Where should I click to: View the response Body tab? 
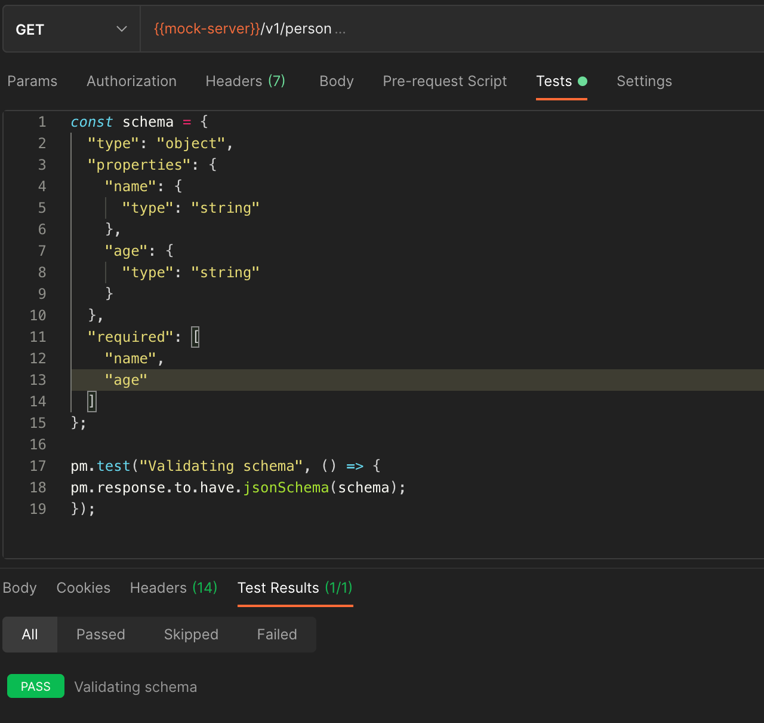(20, 588)
